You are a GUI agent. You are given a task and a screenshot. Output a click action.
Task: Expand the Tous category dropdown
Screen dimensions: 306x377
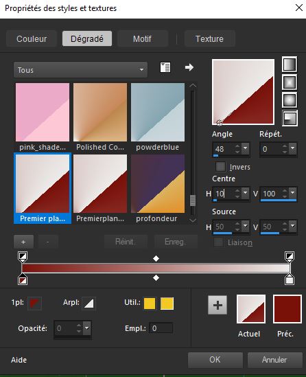tap(80, 70)
